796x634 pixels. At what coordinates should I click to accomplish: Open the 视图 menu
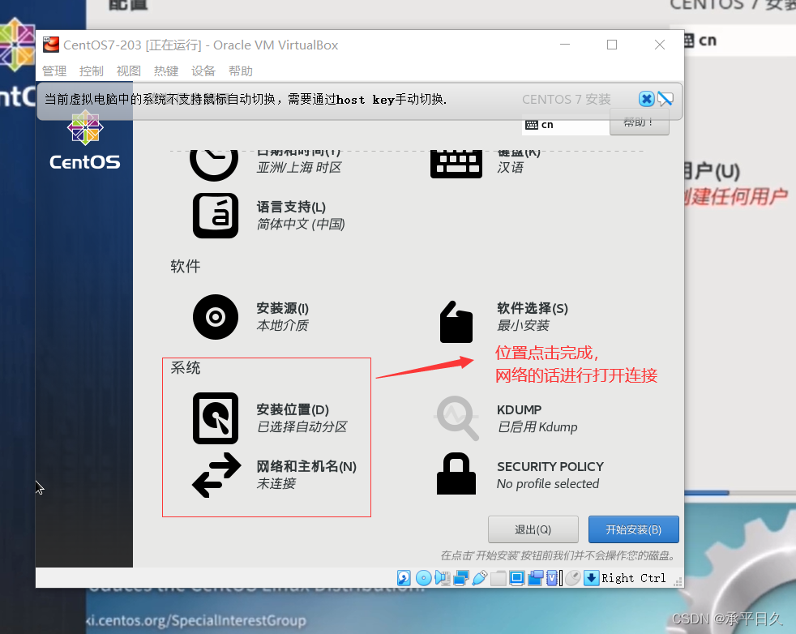(128, 71)
